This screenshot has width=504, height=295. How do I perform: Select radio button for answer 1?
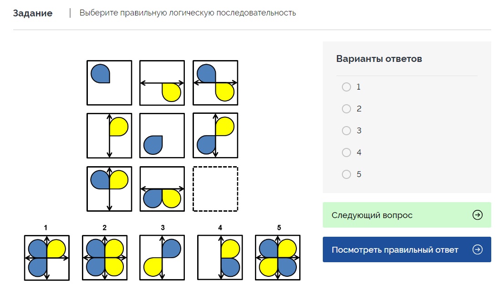(x=346, y=87)
